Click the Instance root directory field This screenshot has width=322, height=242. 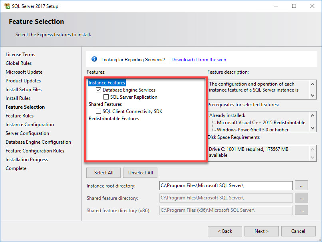click(x=226, y=185)
